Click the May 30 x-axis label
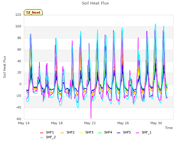191x143 pixels. pyautogui.click(x=156, y=123)
